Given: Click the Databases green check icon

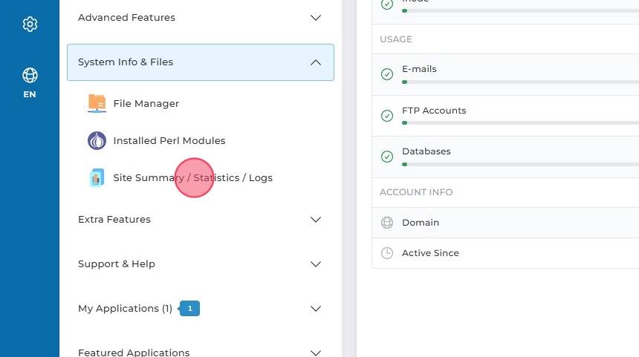Looking at the screenshot, I should pyautogui.click(x=386, y=157).
